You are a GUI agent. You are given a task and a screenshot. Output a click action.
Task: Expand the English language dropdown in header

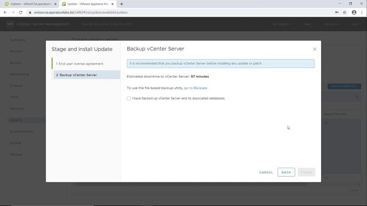click(x=282, y=24)
